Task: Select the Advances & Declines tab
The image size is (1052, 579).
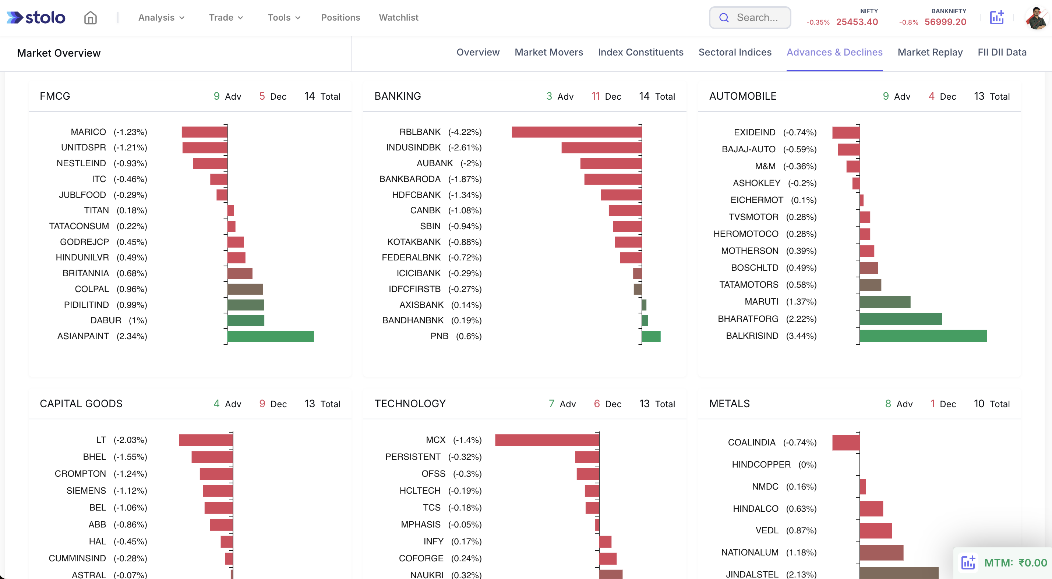Action: 834,52
